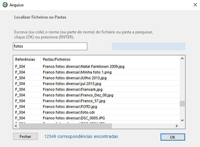The height and width of the screenshot is (147, 200).
Task: Click the Fechar button
Action: (x=25, y=137)
